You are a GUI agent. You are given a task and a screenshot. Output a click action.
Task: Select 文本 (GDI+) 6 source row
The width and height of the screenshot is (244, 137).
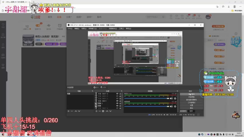pyautogui.click(x=108, y=94)
